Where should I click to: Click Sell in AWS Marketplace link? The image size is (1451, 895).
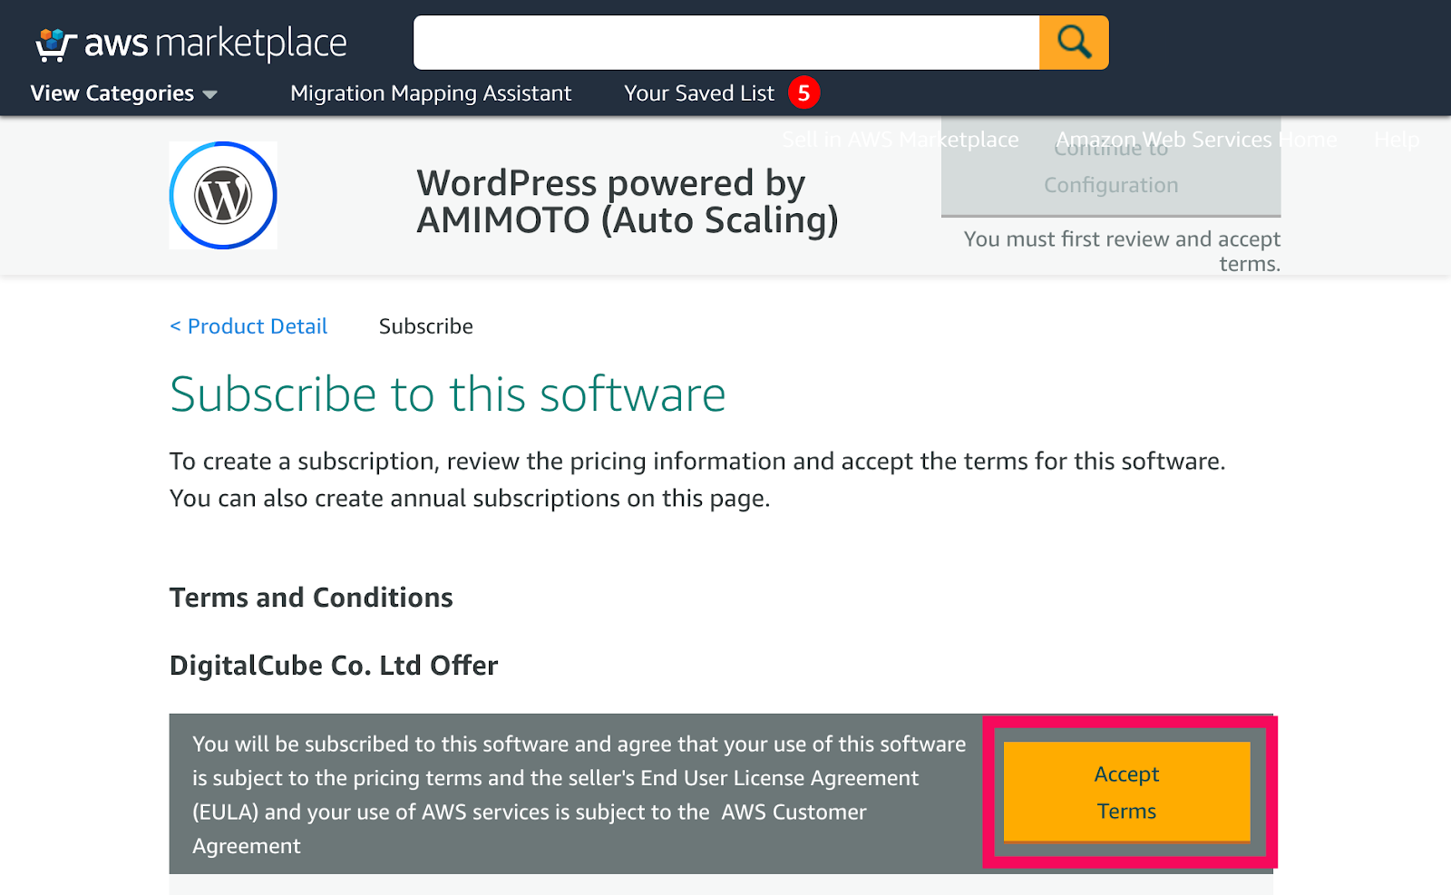click(x=901, y=140)
